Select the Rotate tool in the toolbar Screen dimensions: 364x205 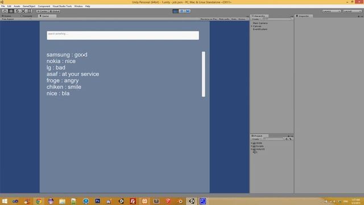pos(17,11)
